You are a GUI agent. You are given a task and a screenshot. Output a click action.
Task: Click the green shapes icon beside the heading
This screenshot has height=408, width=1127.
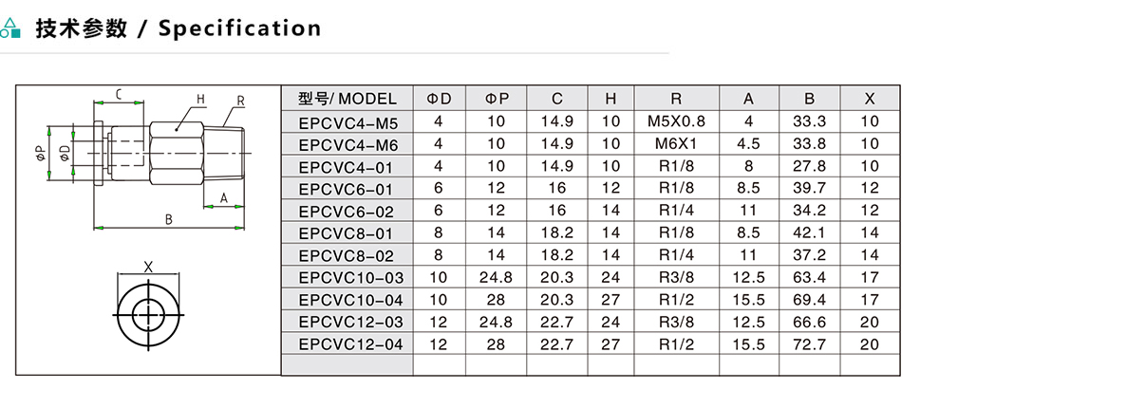click(x=11, y=29)
